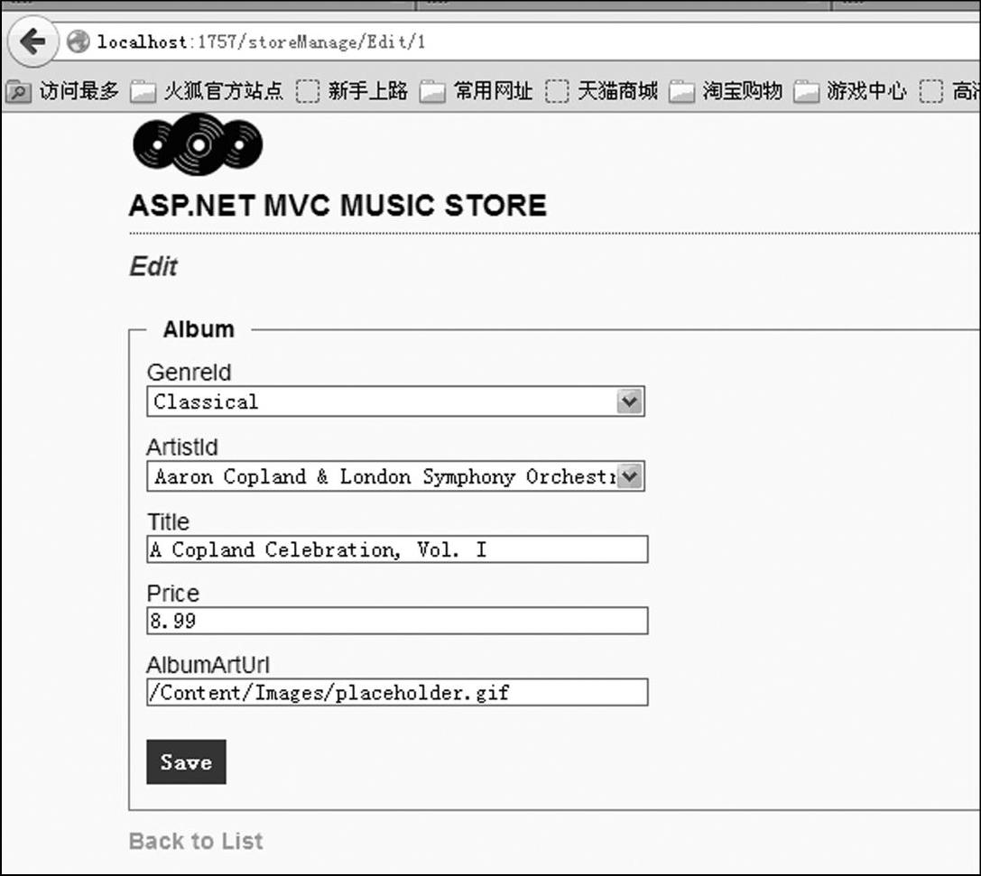
Task: Click the Title text field
Action: 397,549
